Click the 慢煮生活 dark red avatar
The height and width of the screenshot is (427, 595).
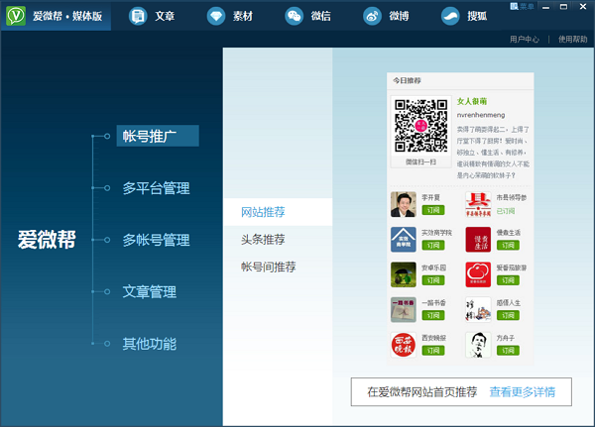(x=478, y=240)
